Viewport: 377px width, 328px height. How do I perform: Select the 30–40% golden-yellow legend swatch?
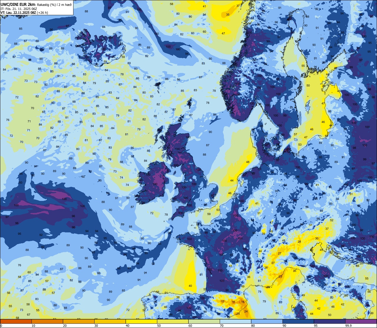tap(110, 321)
